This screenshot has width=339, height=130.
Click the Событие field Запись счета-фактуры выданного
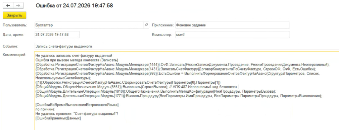click(187, 46)
